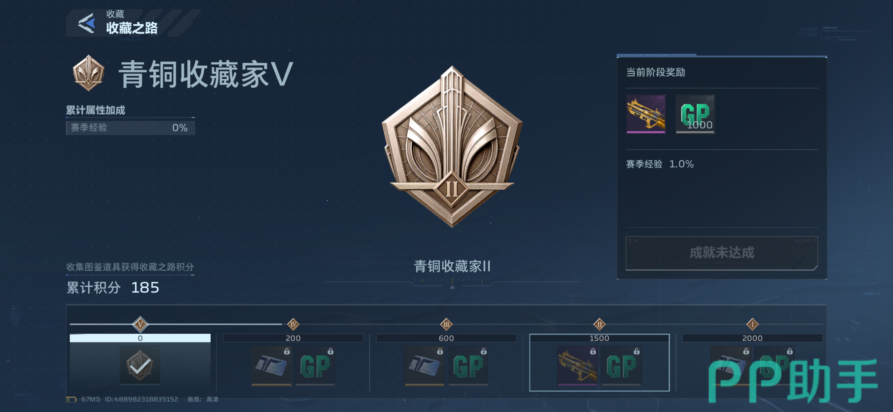
Task: Select the checked tier V reward at 0
Action: (140, 366)
